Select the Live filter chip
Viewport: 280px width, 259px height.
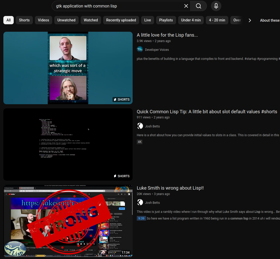pos(148,20)
